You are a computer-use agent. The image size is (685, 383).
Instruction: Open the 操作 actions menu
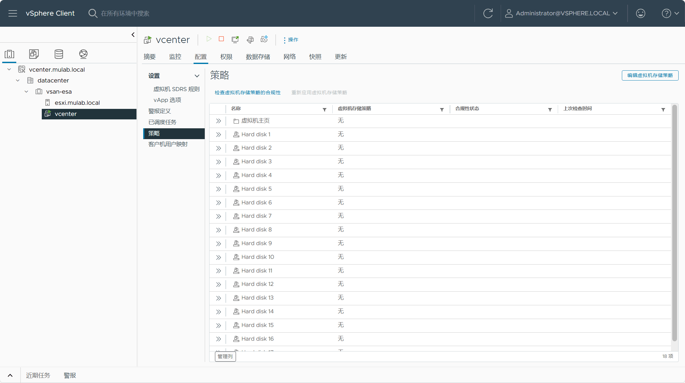(x=291, y=40)
